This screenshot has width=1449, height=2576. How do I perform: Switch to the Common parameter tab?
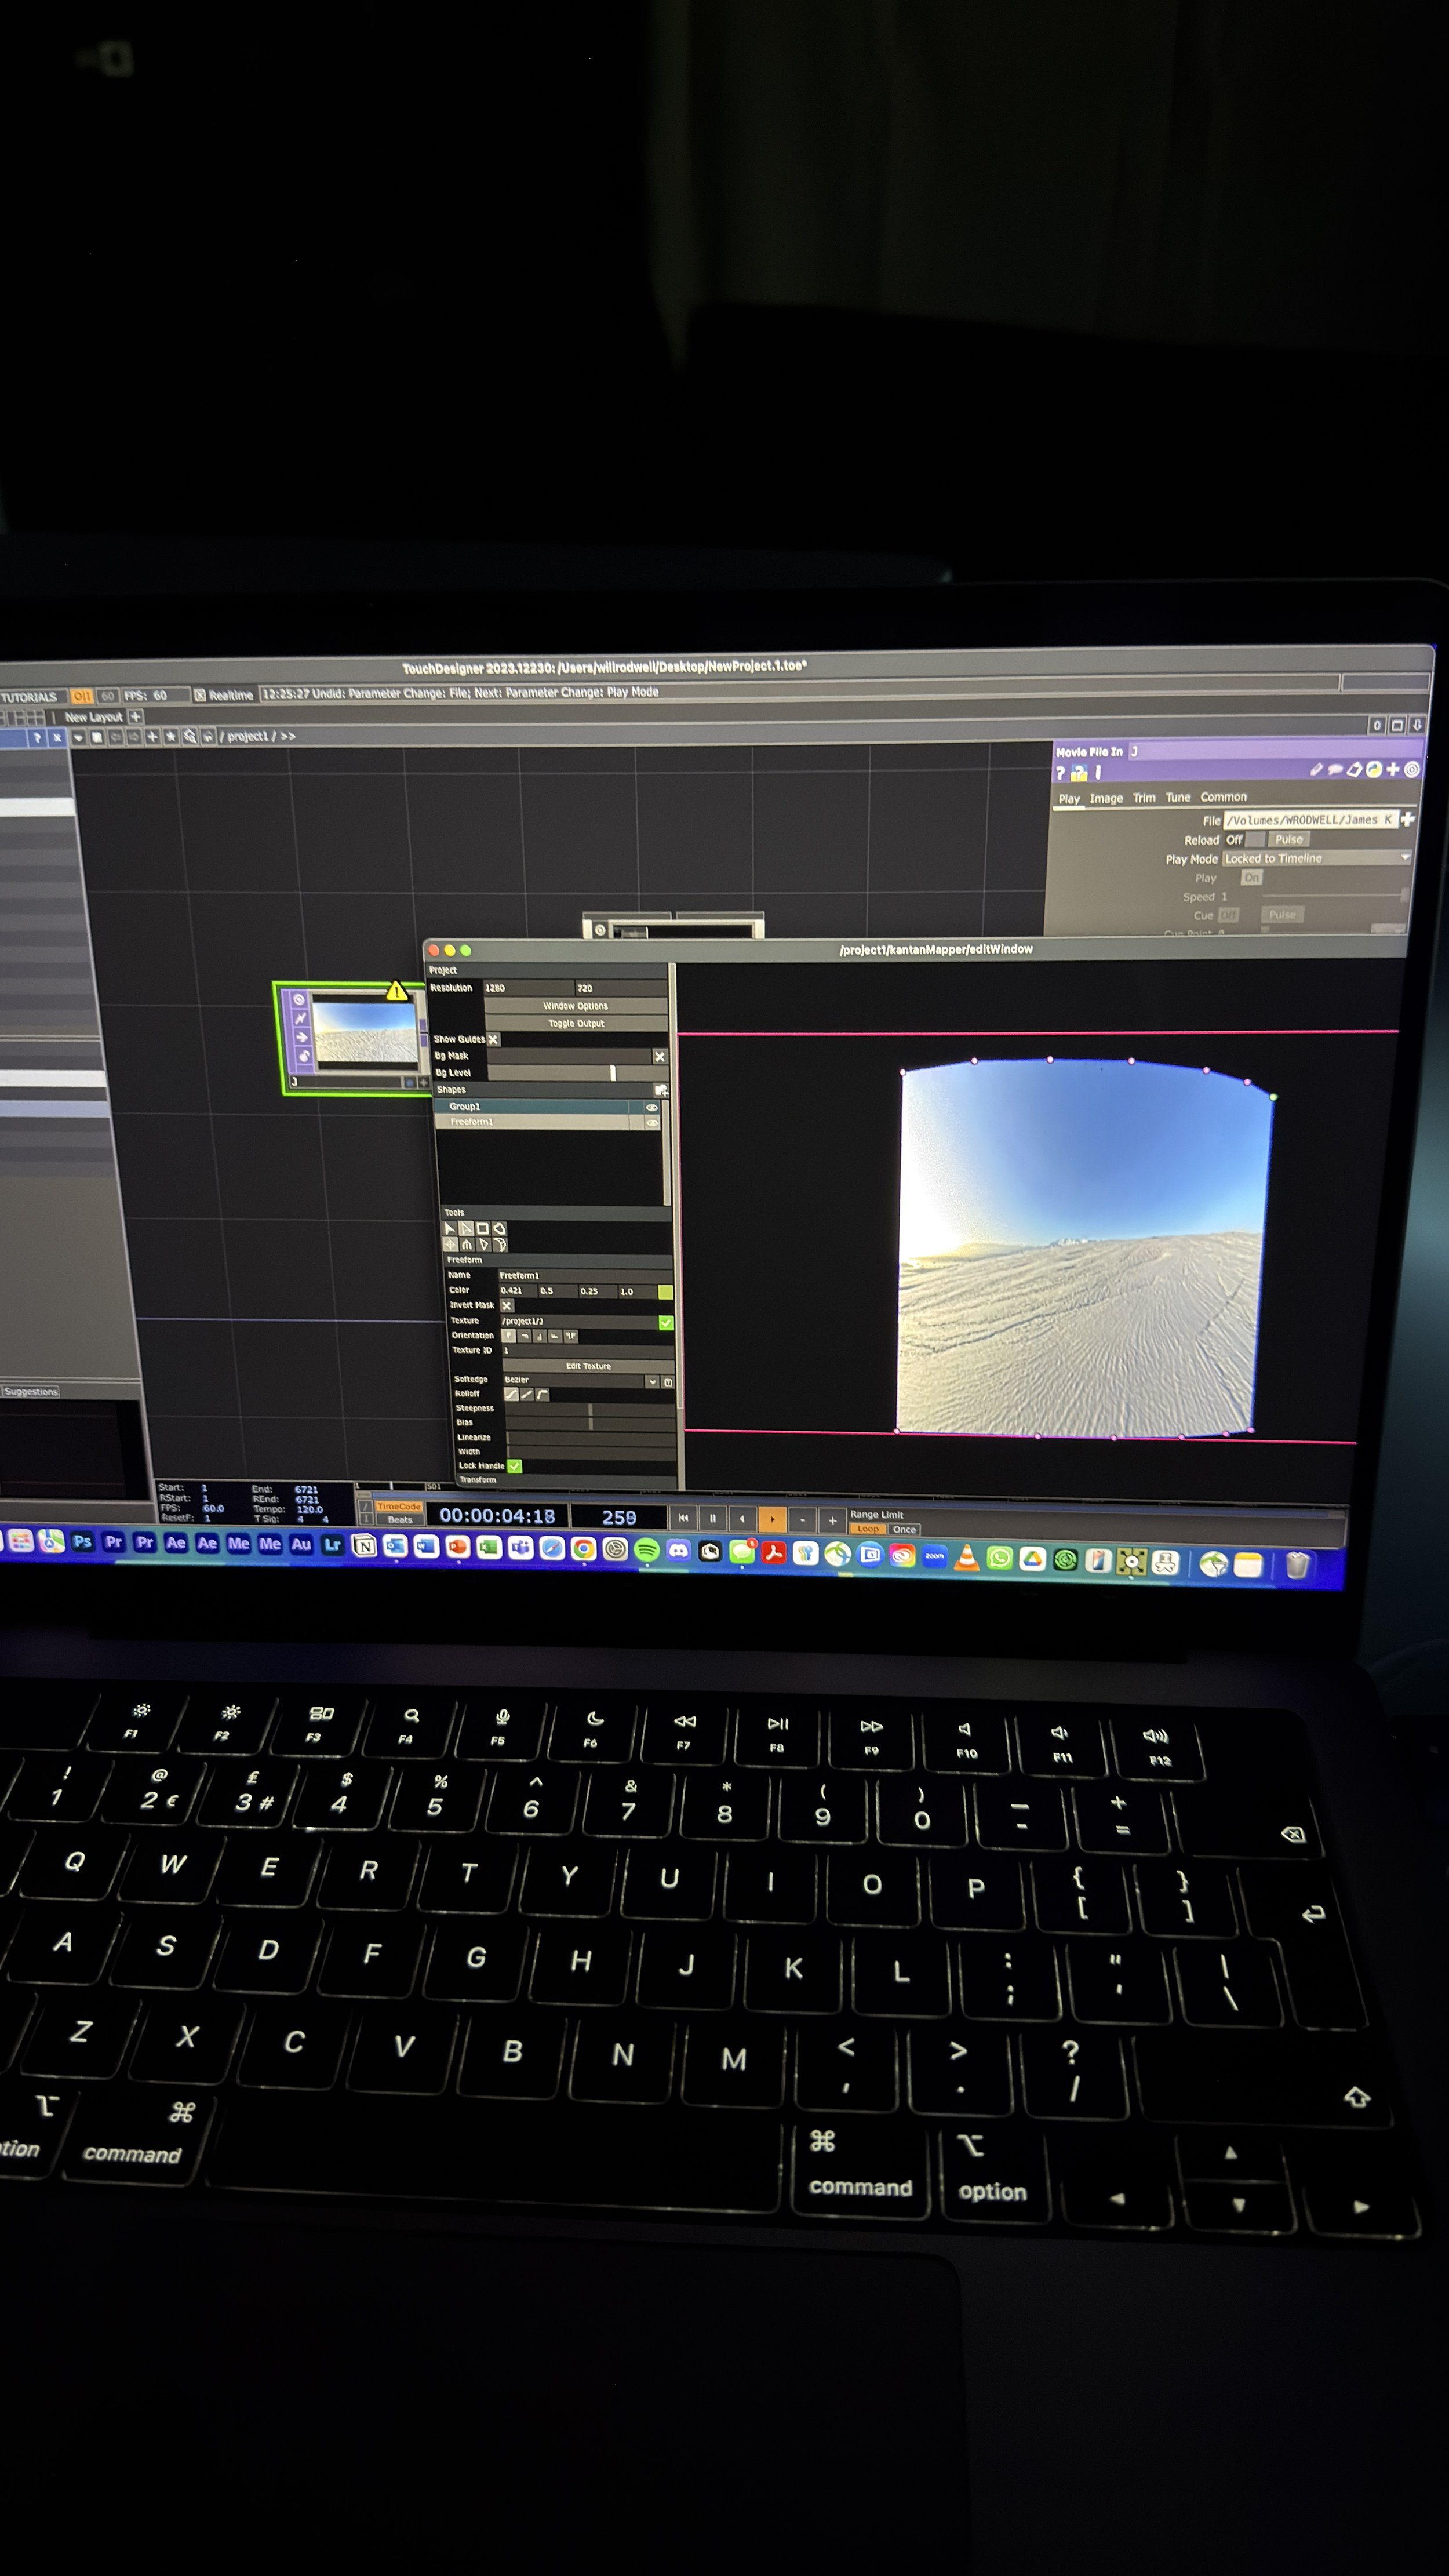[1223, 797]
